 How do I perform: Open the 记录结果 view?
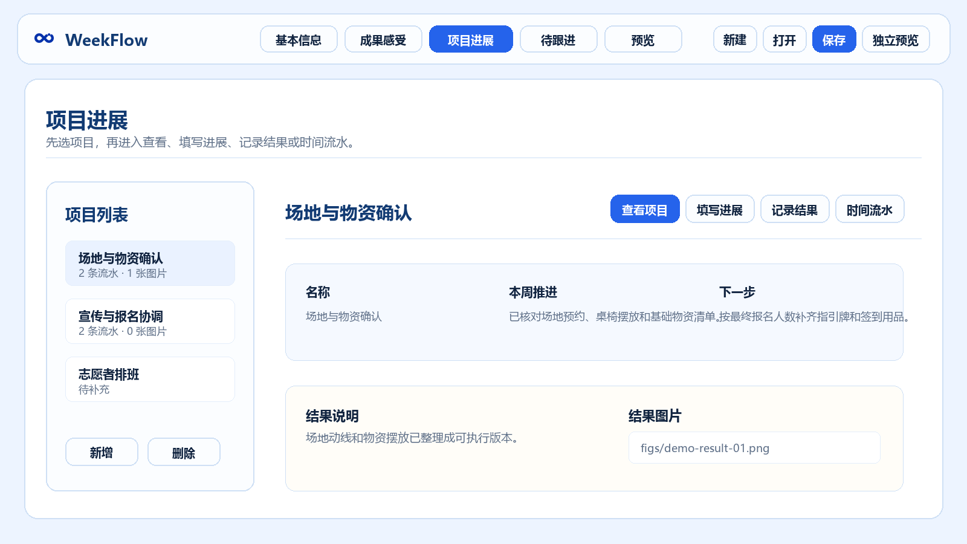(795, 209)
